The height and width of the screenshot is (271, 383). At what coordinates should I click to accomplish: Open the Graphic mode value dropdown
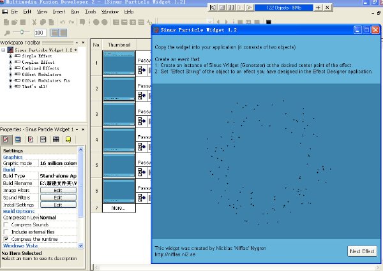pos(58,163)
